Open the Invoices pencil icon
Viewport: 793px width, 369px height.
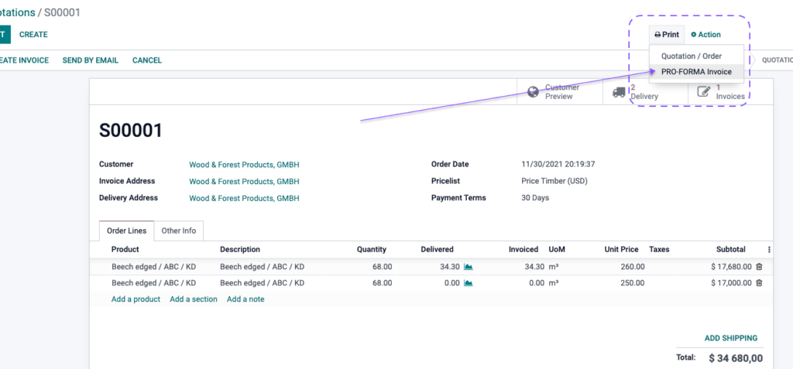click(x=704, y=91)
